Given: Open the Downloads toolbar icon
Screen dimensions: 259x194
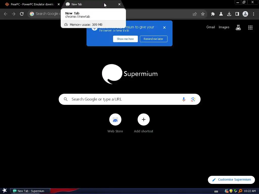Looking at the screenshot, I should (x=229, y=14).
